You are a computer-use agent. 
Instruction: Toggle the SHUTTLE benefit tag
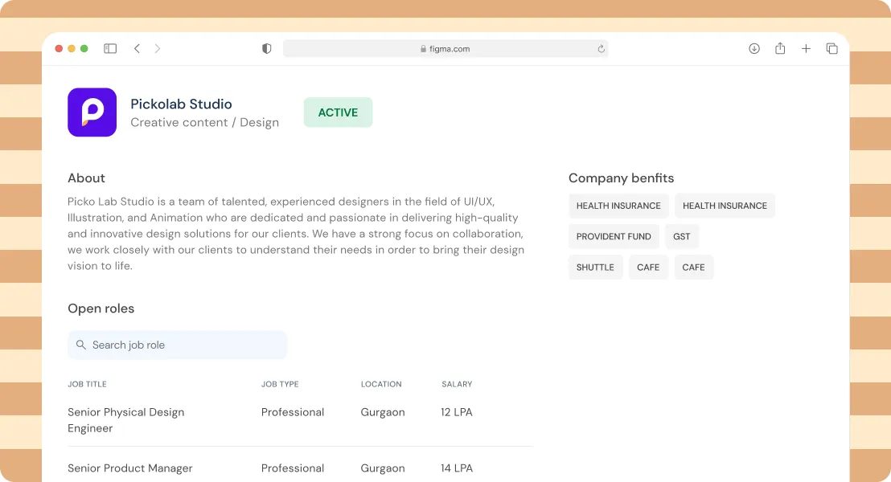coord(595,267)
